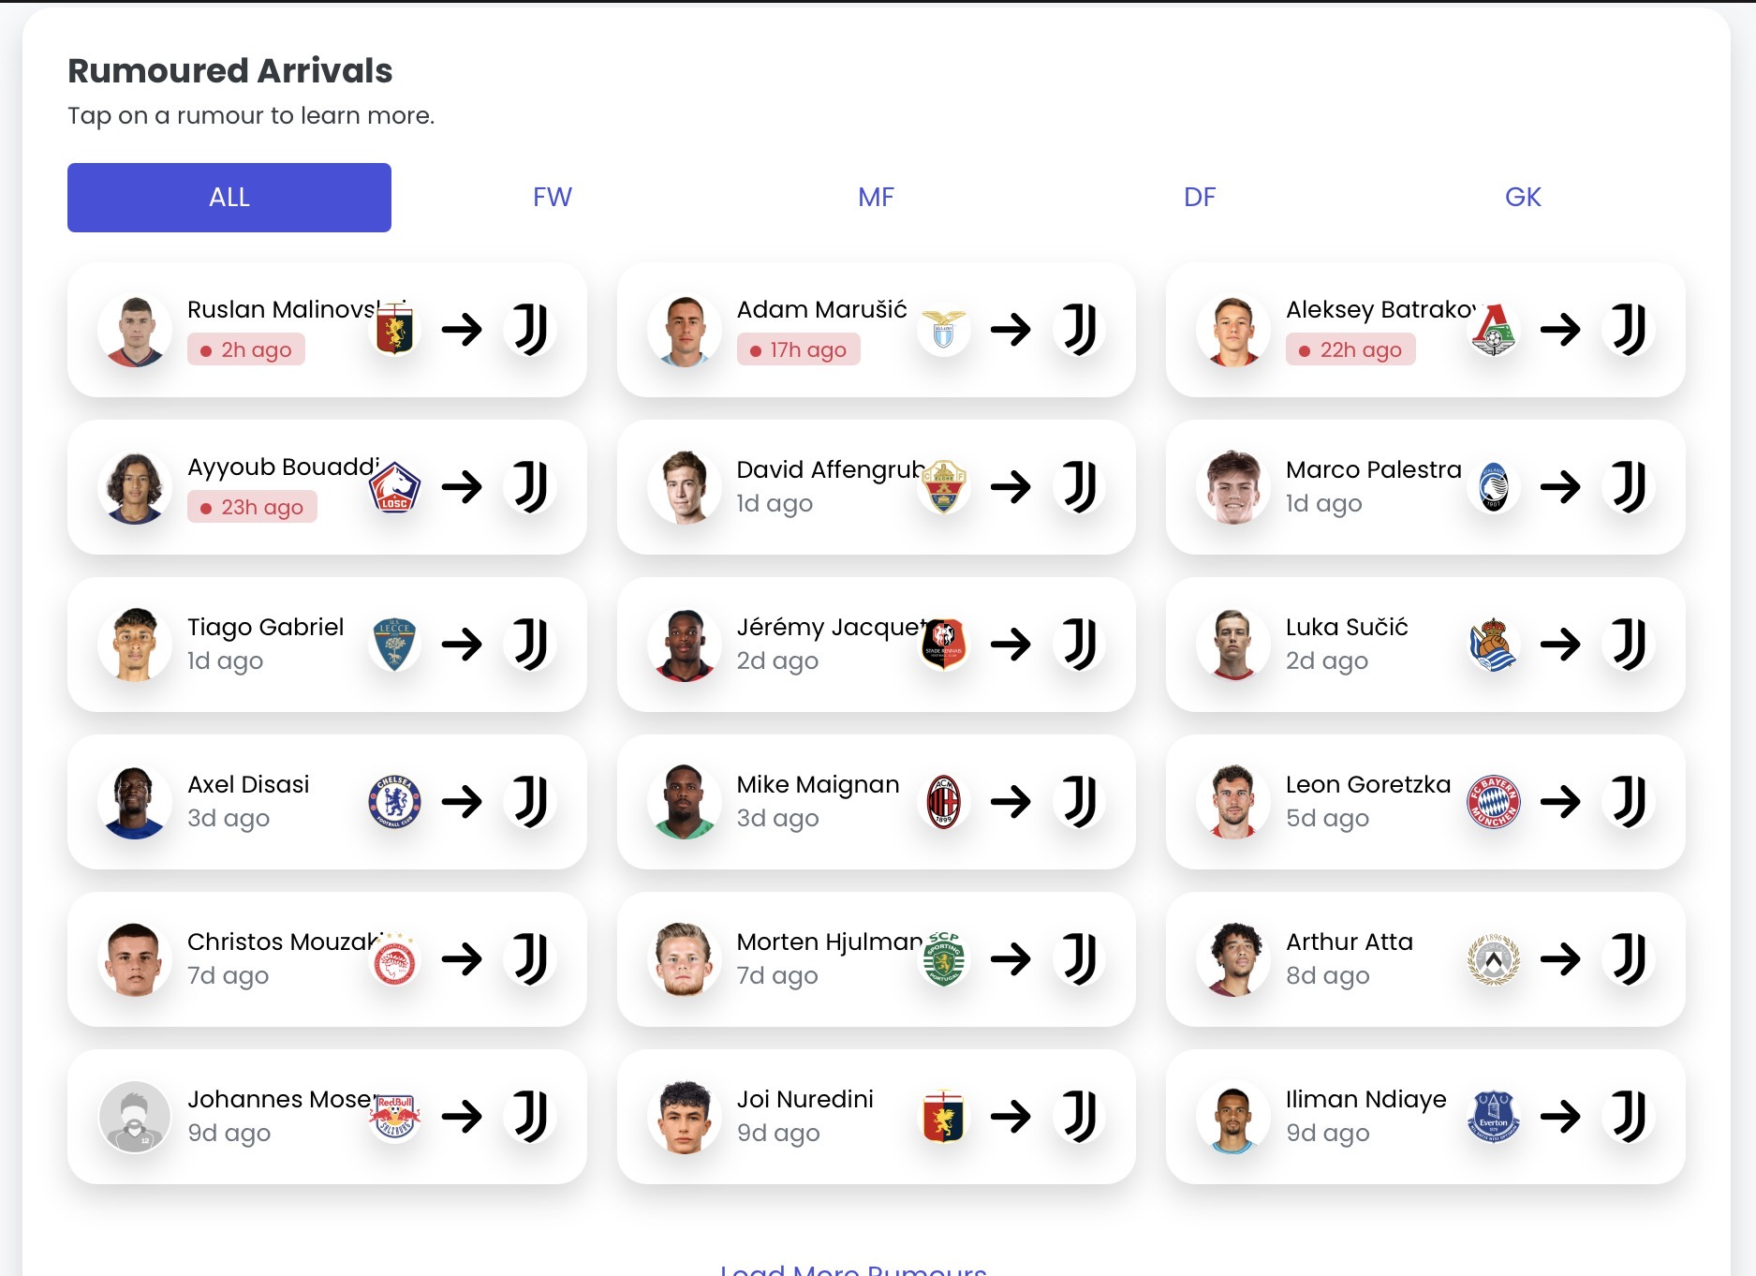Click the Atalanta club crest
The width and height of the screenshot is (1756, 1276).
[x=1493, y=487]
